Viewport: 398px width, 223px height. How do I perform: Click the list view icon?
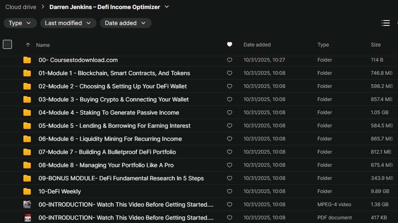(386, 23)
